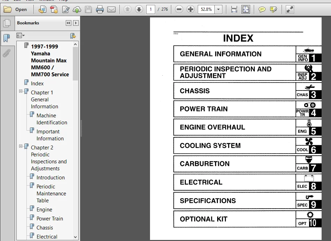Click the new bookmark icon
Screen dimensions: 331x241
click(73, 36)
